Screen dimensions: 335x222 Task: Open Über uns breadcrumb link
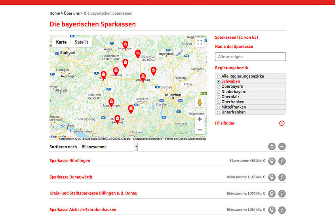(x=72, y=13)
